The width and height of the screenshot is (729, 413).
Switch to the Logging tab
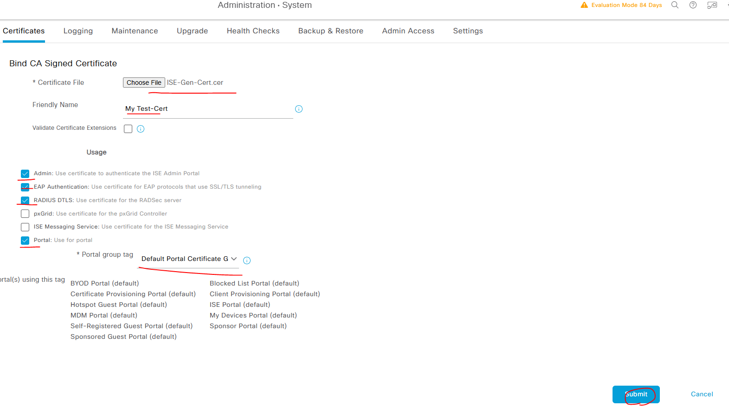click(78, 31)
